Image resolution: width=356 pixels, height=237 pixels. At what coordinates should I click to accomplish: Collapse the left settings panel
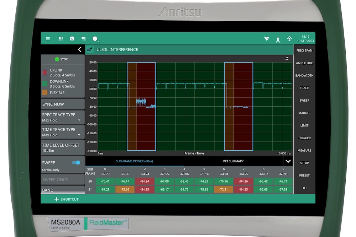click(79, 49)
